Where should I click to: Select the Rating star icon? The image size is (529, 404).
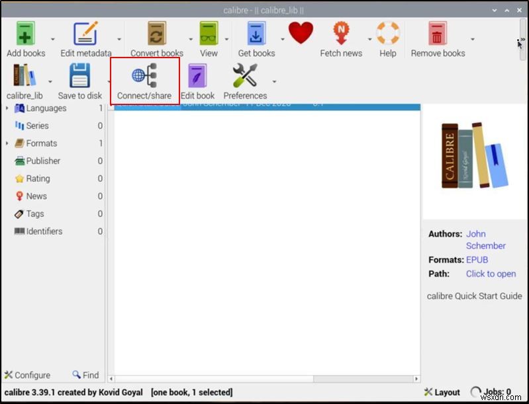coord(20,179)
